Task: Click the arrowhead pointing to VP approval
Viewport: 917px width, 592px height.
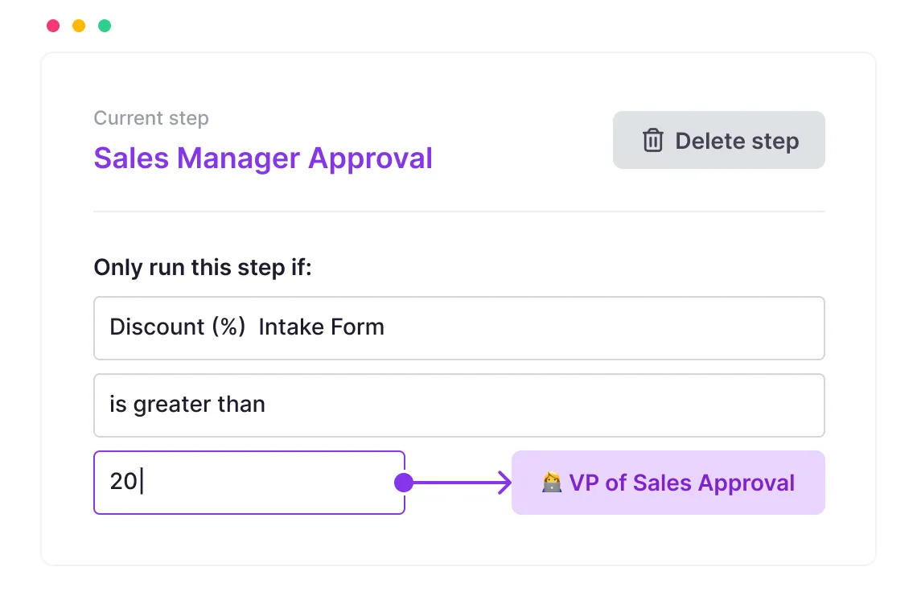Action: click(504, 483)
